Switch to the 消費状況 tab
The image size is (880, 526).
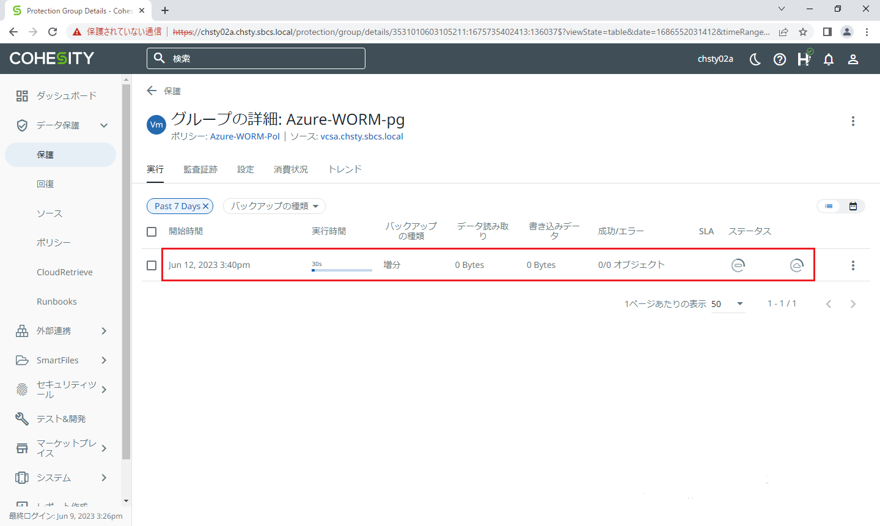coord(291,169)
